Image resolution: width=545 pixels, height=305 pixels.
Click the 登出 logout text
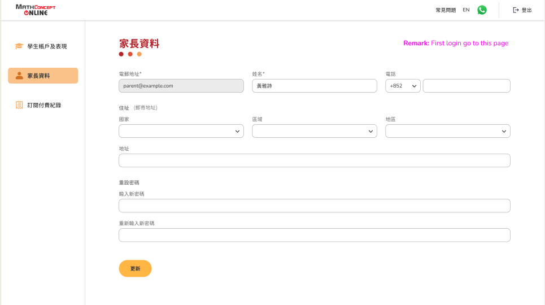click(526, 10)
